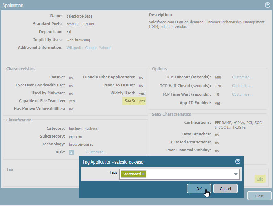Image resolution: width=273 pixels, height=206 pixels.
Task: Click the TCP Timeout value 600
Action: tap(218, 77)
